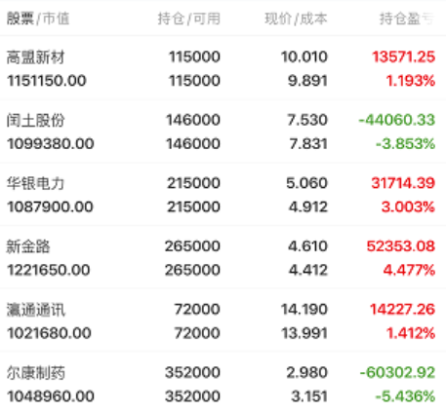
Task: Sort by 持仓/可用 column header
Action: tap(189, 19)
